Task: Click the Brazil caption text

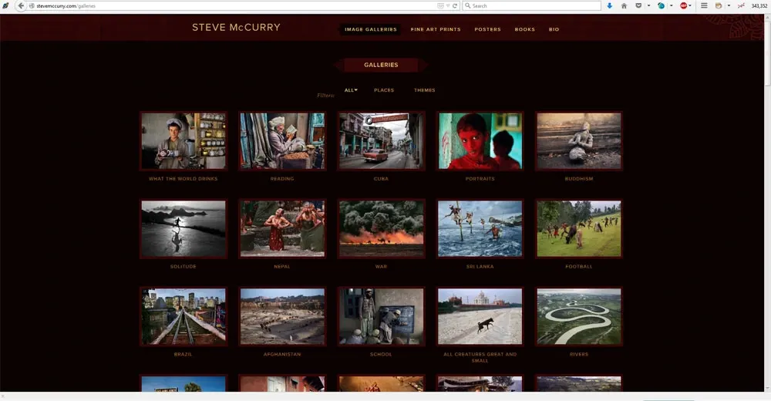Action: pyautogui.click(x=183, y=354)
